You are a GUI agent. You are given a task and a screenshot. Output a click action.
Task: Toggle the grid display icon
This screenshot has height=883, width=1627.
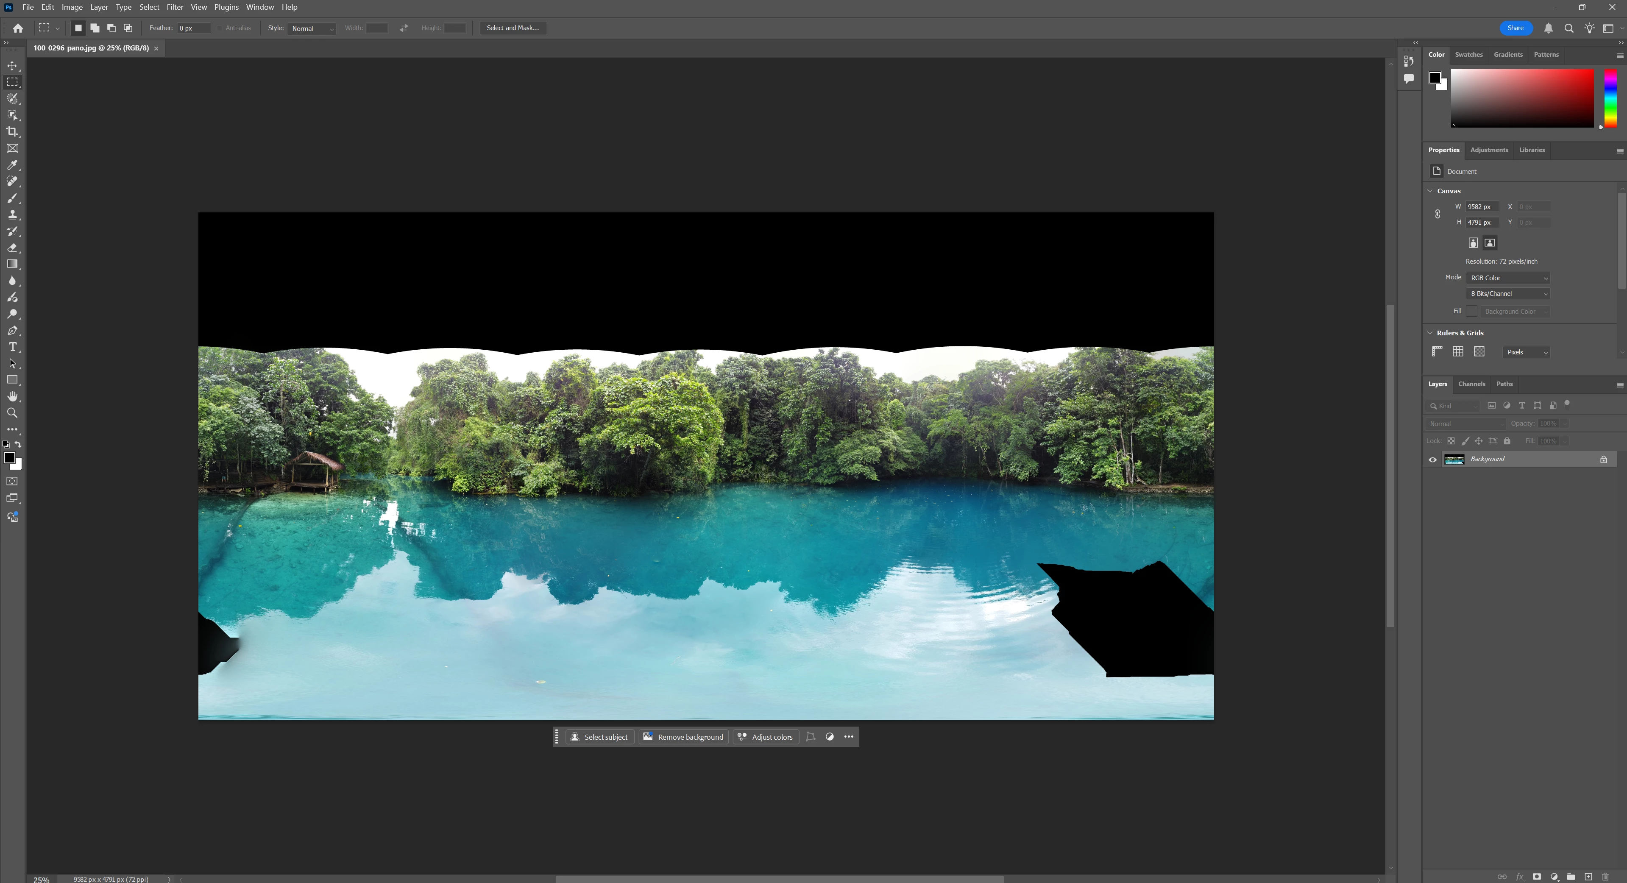click(1458, 352)
